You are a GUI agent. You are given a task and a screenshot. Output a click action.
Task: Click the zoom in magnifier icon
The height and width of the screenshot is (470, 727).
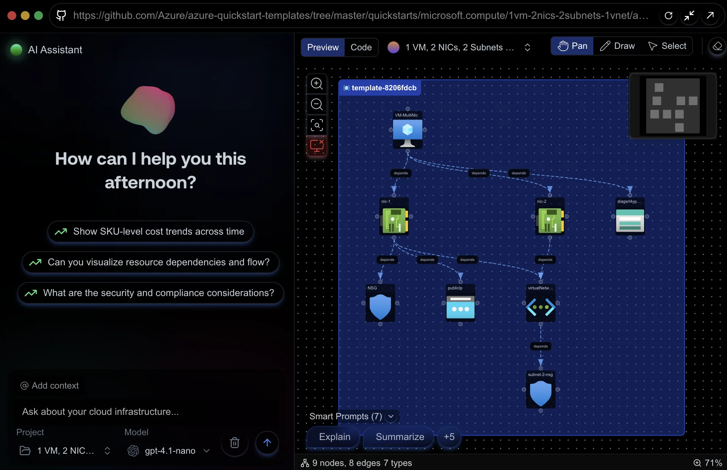[x=316, y=84]
